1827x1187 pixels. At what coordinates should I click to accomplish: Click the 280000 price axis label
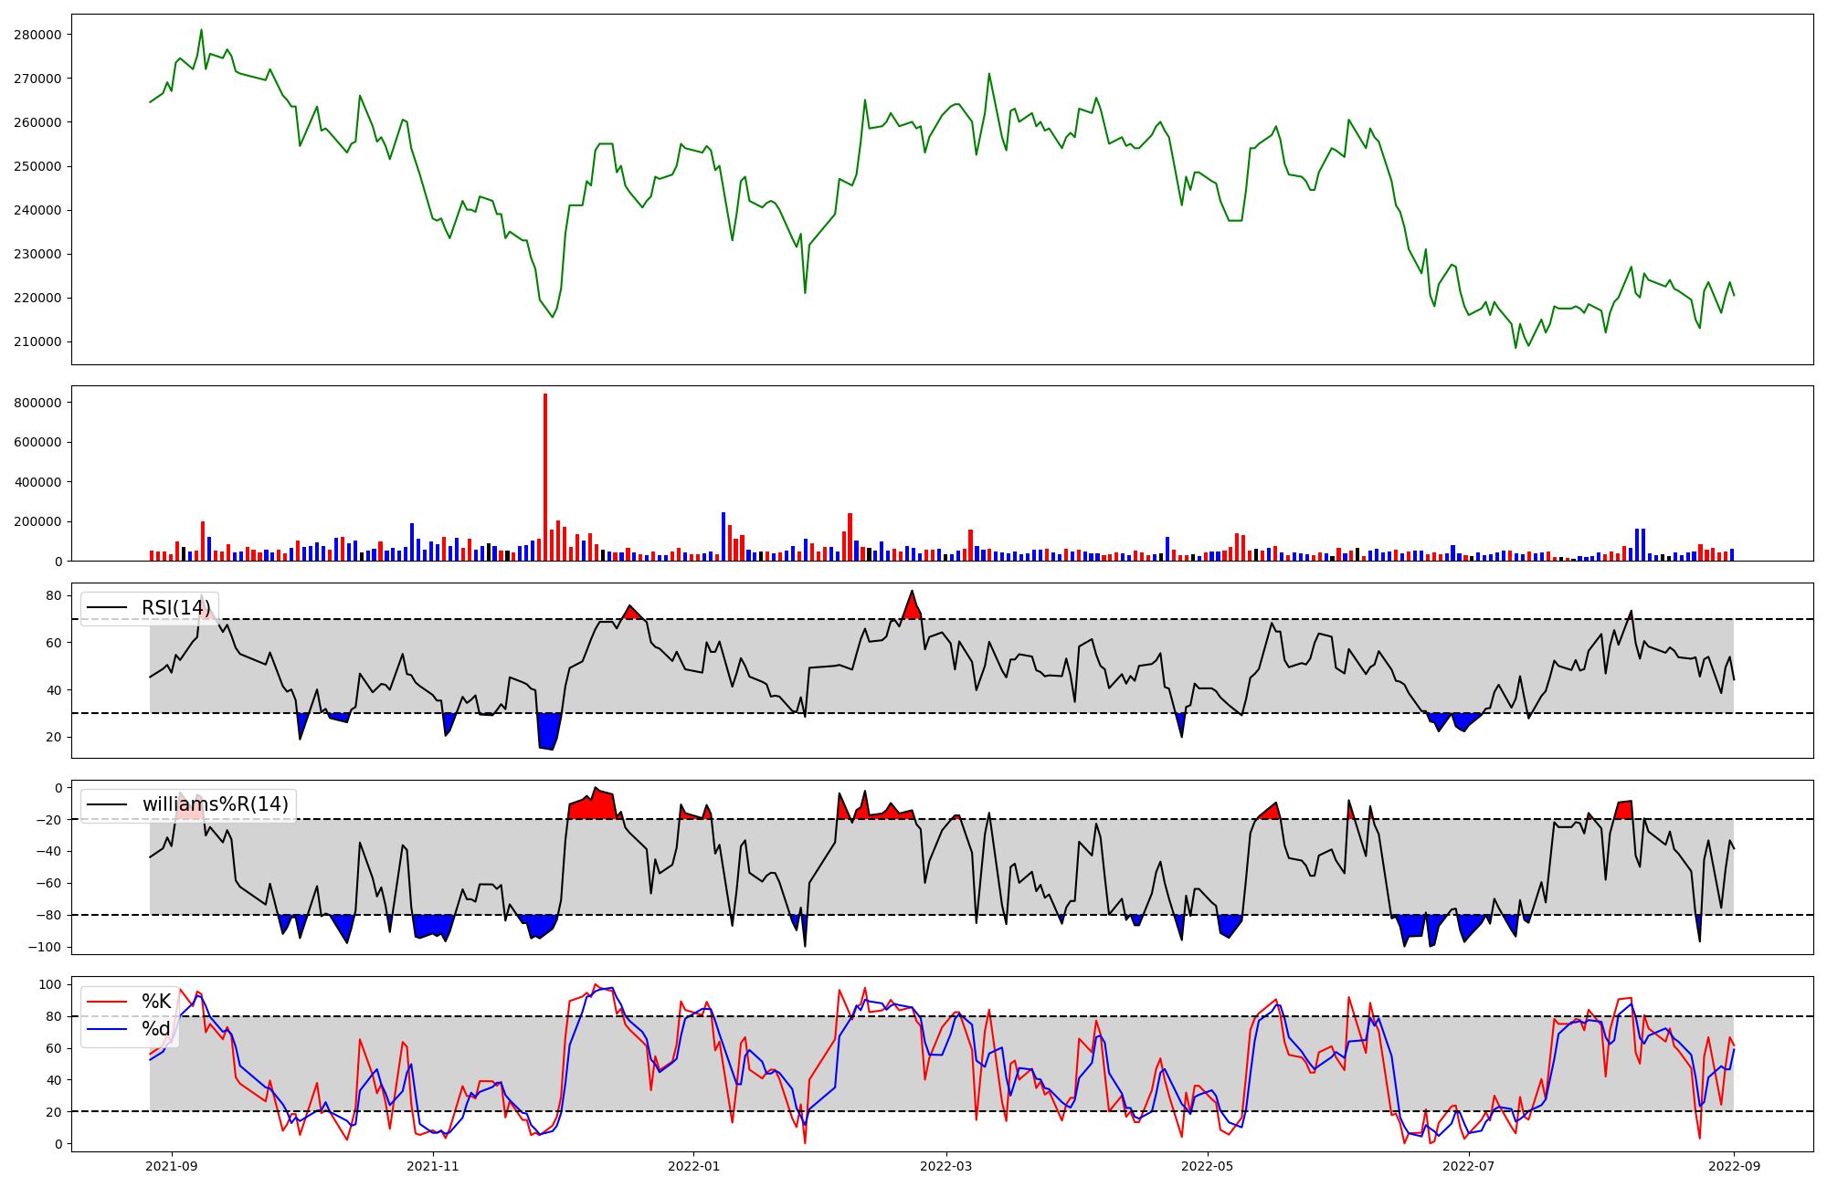tap(37, 35)
